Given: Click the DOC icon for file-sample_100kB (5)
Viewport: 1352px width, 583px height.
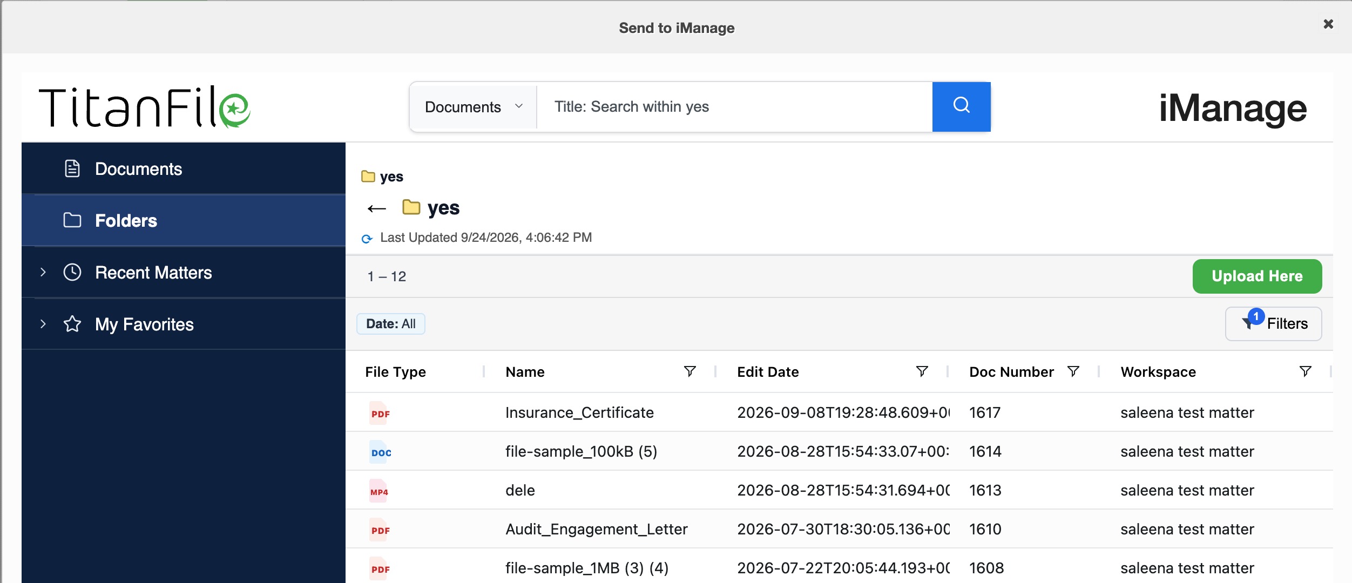Looking at the screenshot, I should [x=380, y=452].
